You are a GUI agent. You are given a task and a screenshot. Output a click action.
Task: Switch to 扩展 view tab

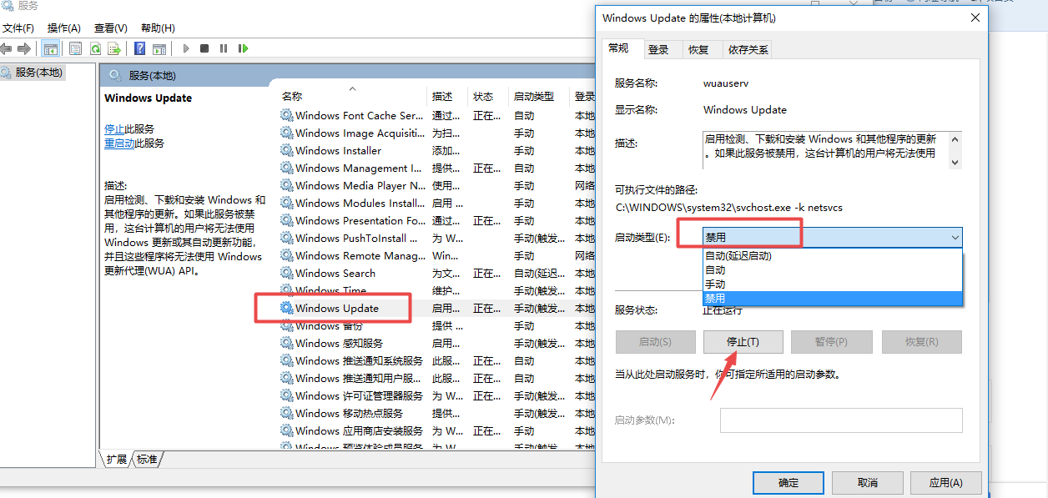point(117,459)
